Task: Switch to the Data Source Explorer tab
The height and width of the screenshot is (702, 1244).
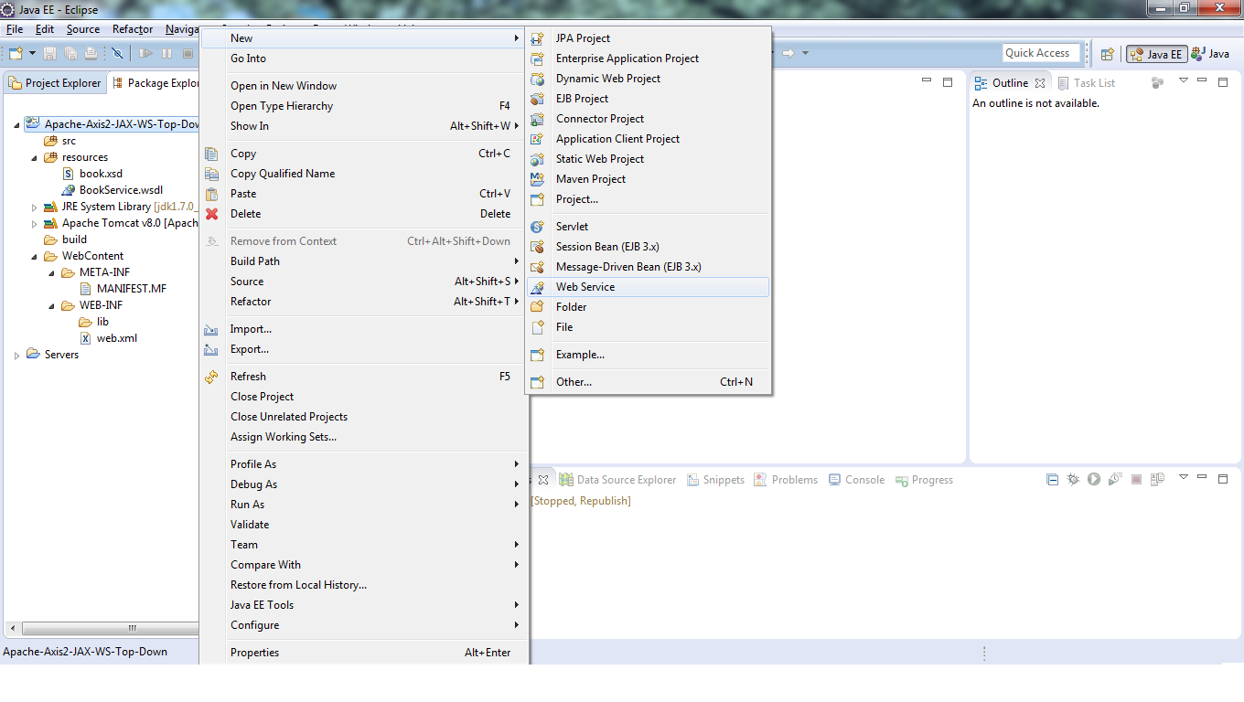Action: click(x=617, y=480)
